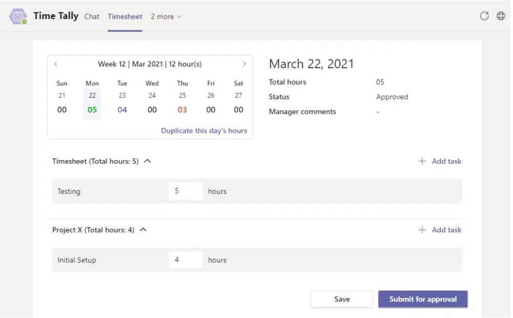Click Timesheet (Total hours: 5) heading
Viewport: 513px width, 318px height.
[95, 161]
